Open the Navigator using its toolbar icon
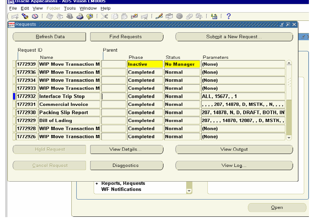Viewport: 319px width, 220px height. 35,16
